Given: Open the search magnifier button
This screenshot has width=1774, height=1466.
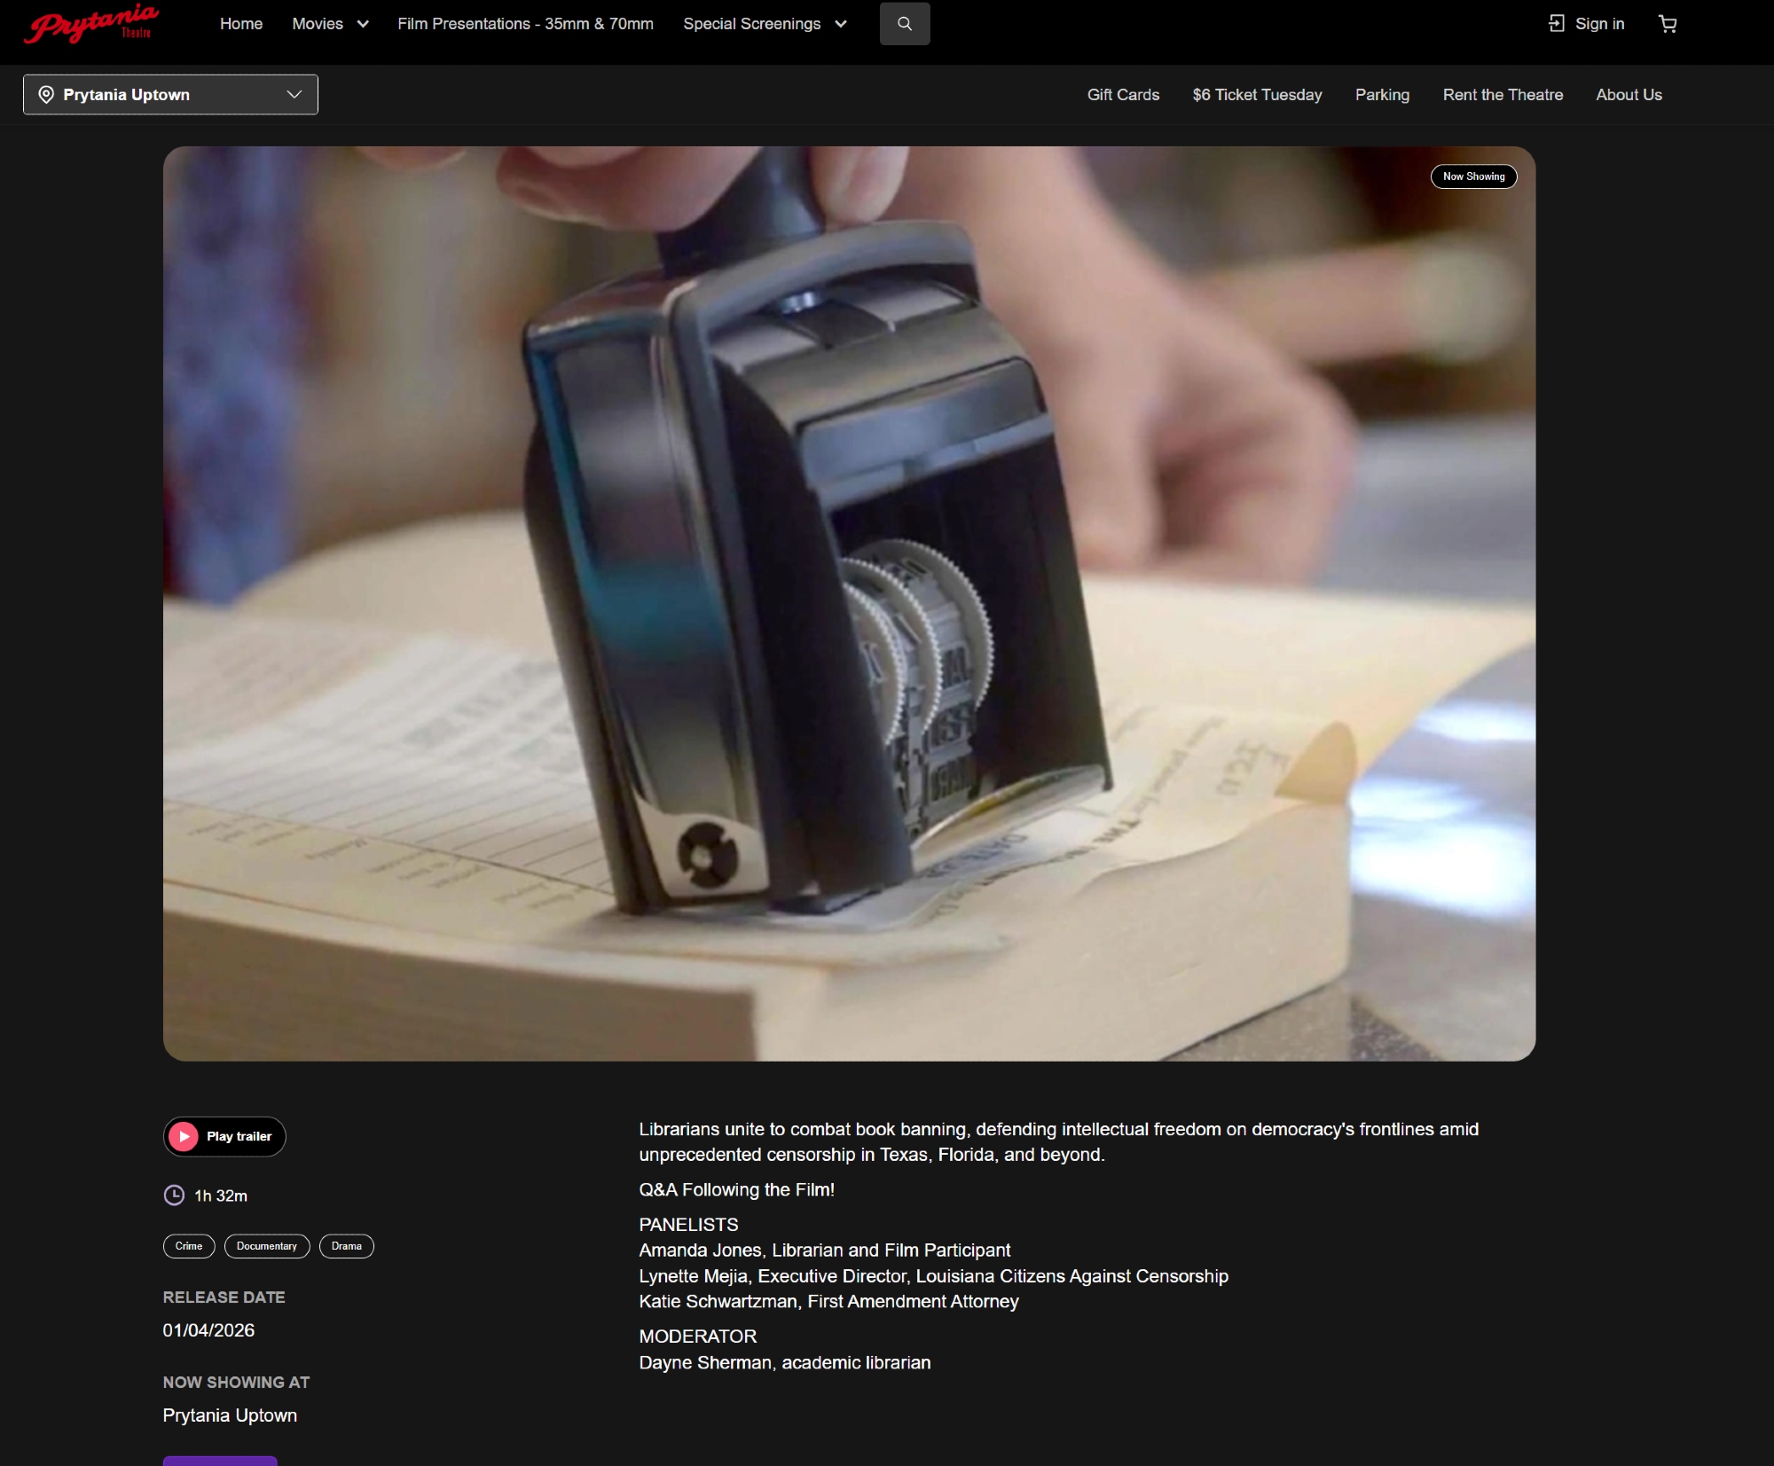Looking at the screenshot, I should click(904, 24).
